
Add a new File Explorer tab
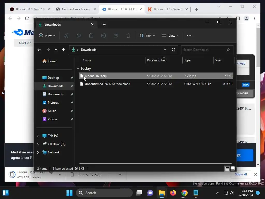pos(104,25)
